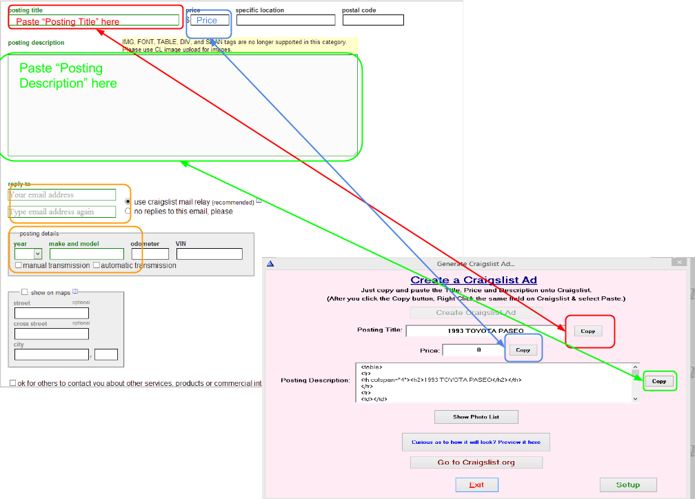Open the Show Photo List button
The height and width of the screenshot is (499, 695).
coord(476,417)
